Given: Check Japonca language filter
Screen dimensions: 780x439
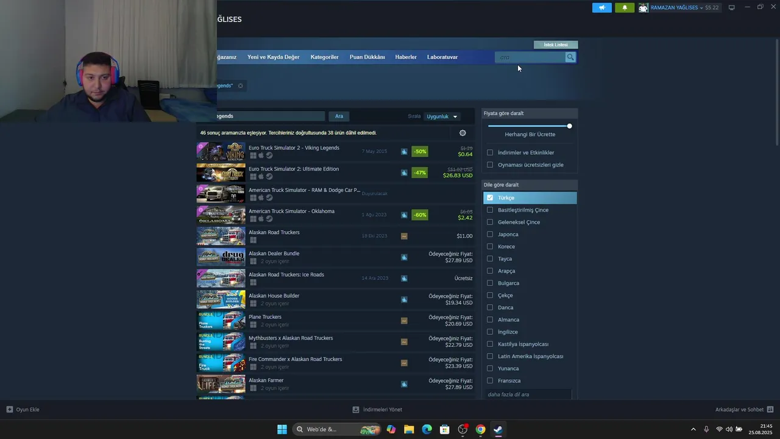Looking at the screenshot, I should click(490, 234).
